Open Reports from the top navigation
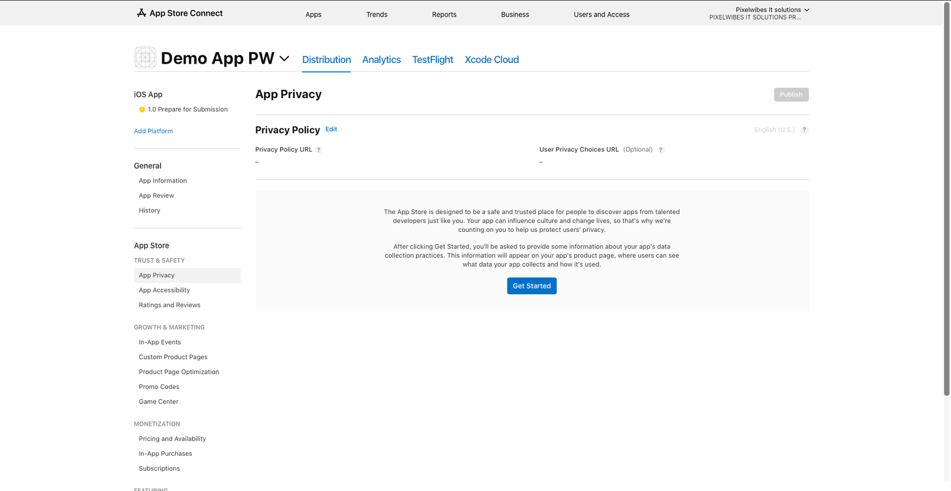The image size is (951, 491). (x=444, y=14)
